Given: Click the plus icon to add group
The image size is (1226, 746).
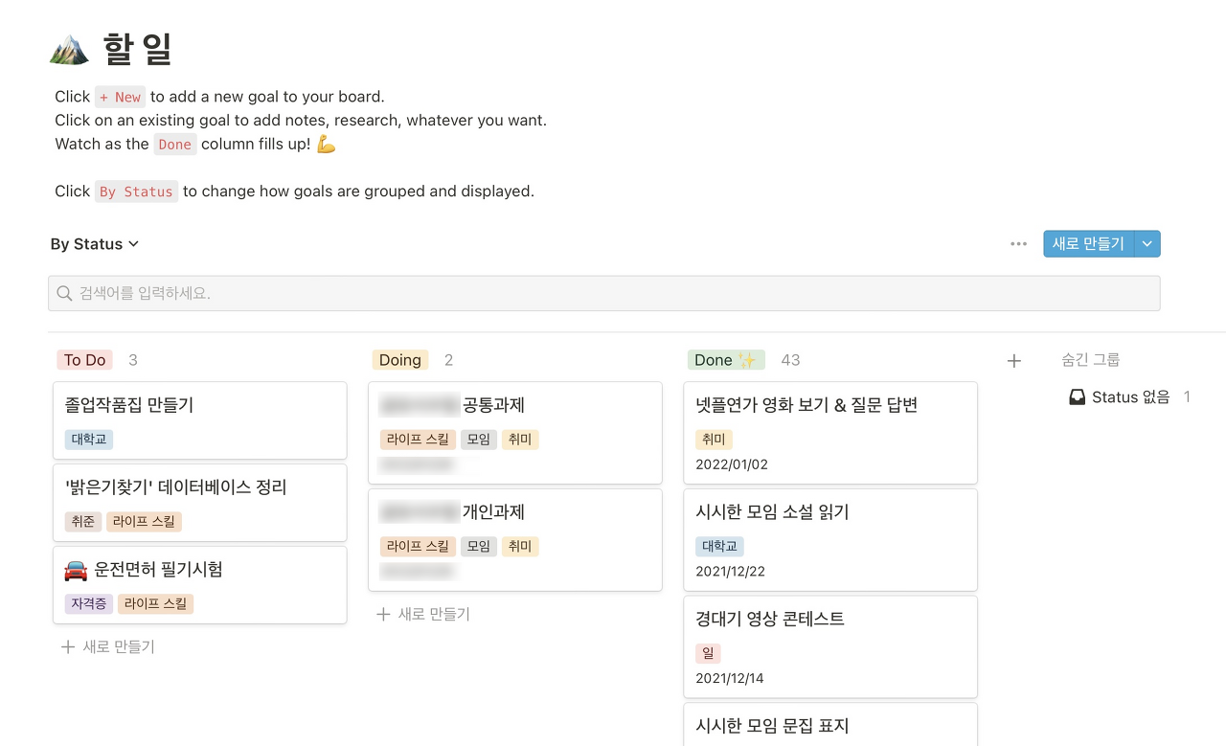Looking at the screenshot, I should coord(1014,361).
